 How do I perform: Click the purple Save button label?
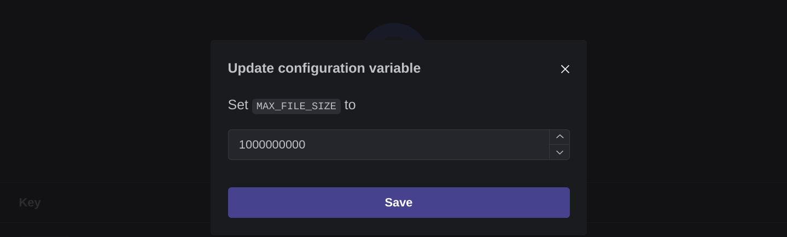tap(399, 203)
